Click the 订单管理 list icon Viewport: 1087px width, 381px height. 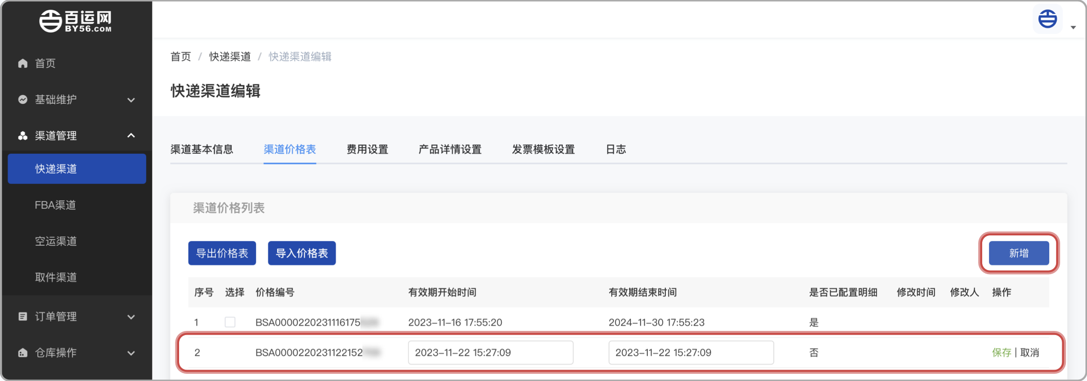point(23,316)
